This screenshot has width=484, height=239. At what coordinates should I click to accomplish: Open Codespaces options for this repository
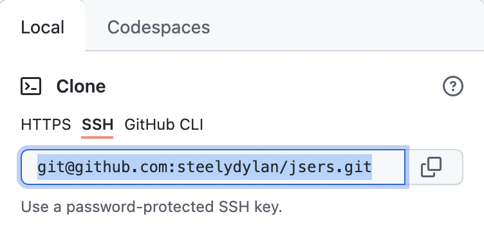click(x=158, y=27)
